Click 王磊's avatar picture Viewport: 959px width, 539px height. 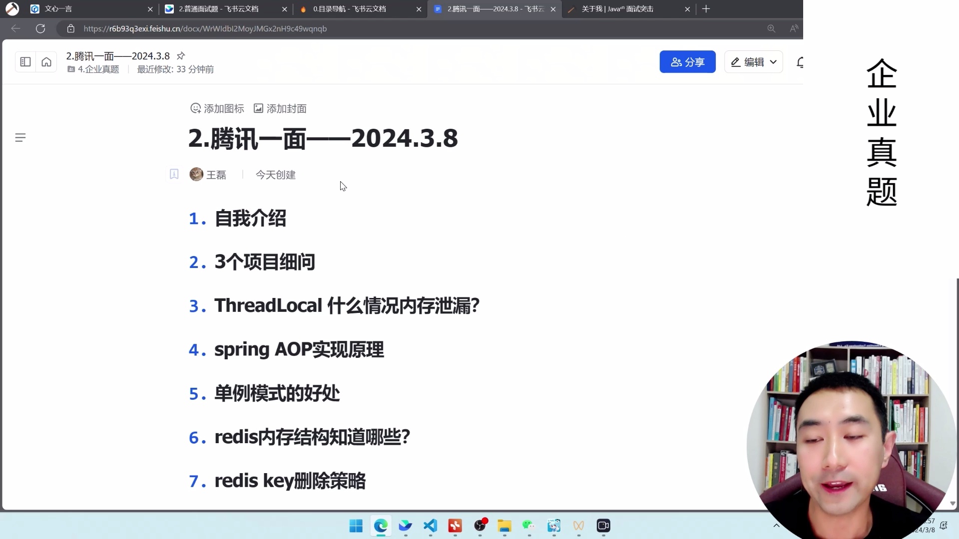(196, 174)
